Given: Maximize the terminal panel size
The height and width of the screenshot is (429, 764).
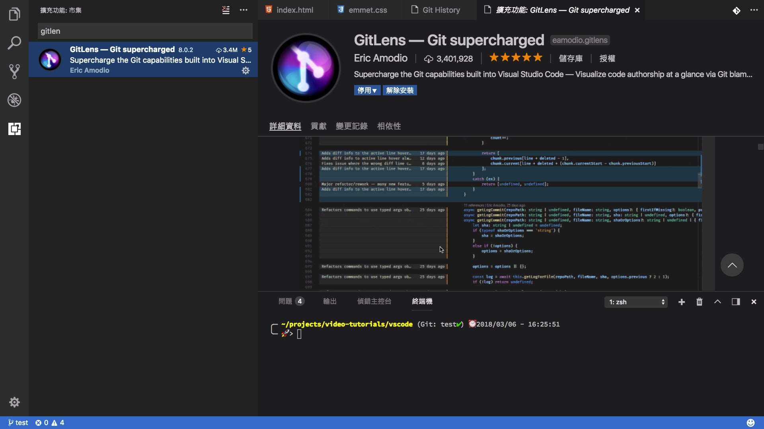Looking at the screenshot, I should coord(717,302).
